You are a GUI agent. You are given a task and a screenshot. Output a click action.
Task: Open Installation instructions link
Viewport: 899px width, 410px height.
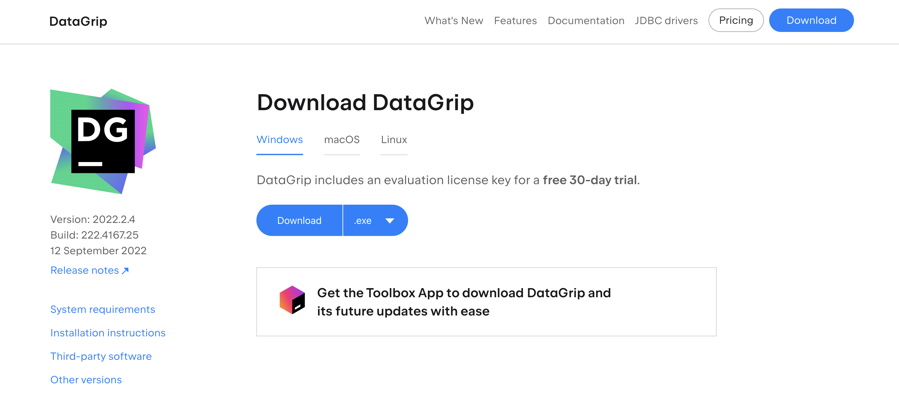click(107, 333)
